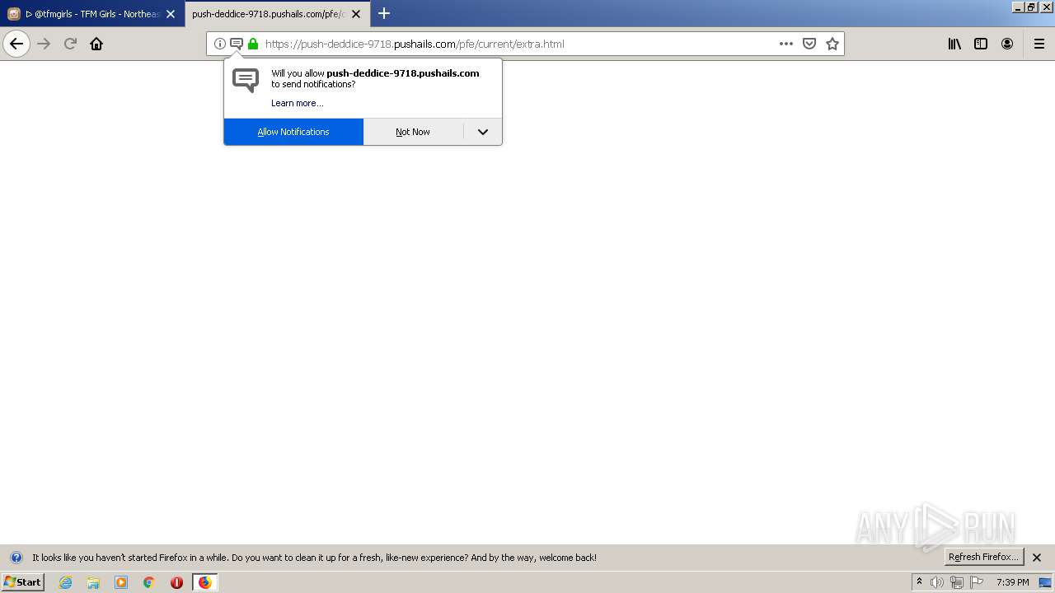
Task: Bookmark this page with the star icon
Action: pyautogui.click(x=832, y=44)
